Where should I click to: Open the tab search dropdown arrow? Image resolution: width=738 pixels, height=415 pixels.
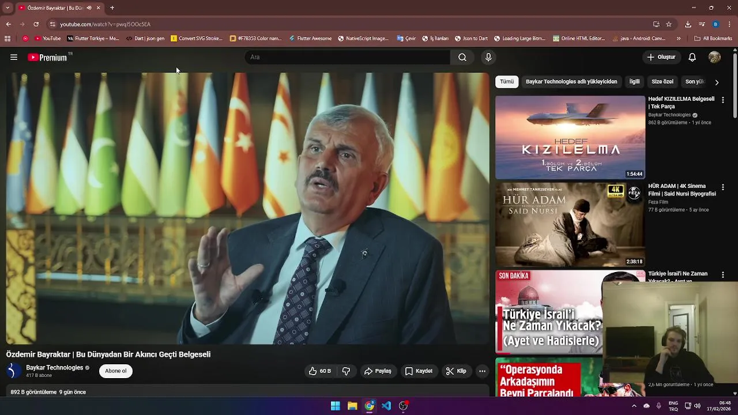click(x=7, y=8)
